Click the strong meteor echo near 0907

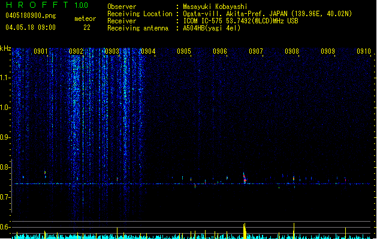(x=245, y=178)
